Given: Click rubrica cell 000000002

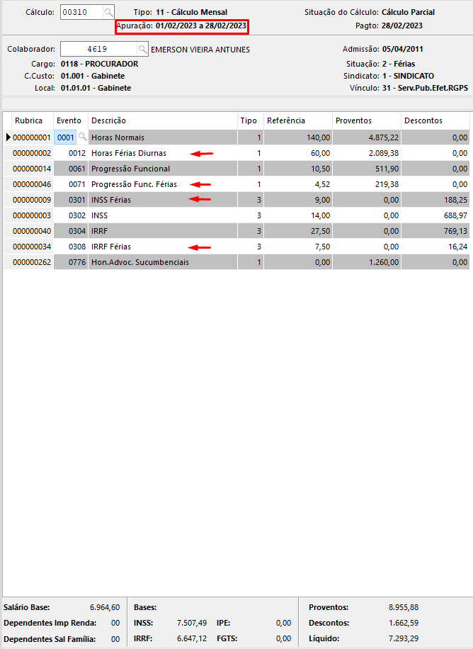Looking at the screenshot, I should click(32, 153).
